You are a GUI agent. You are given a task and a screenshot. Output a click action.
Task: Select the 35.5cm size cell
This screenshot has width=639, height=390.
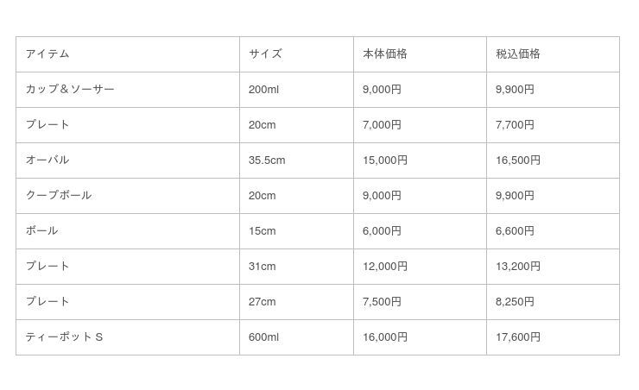(x=267, y=160)
